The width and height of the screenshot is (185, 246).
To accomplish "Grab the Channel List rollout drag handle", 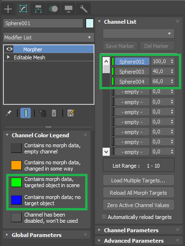I will pos(178,21).
